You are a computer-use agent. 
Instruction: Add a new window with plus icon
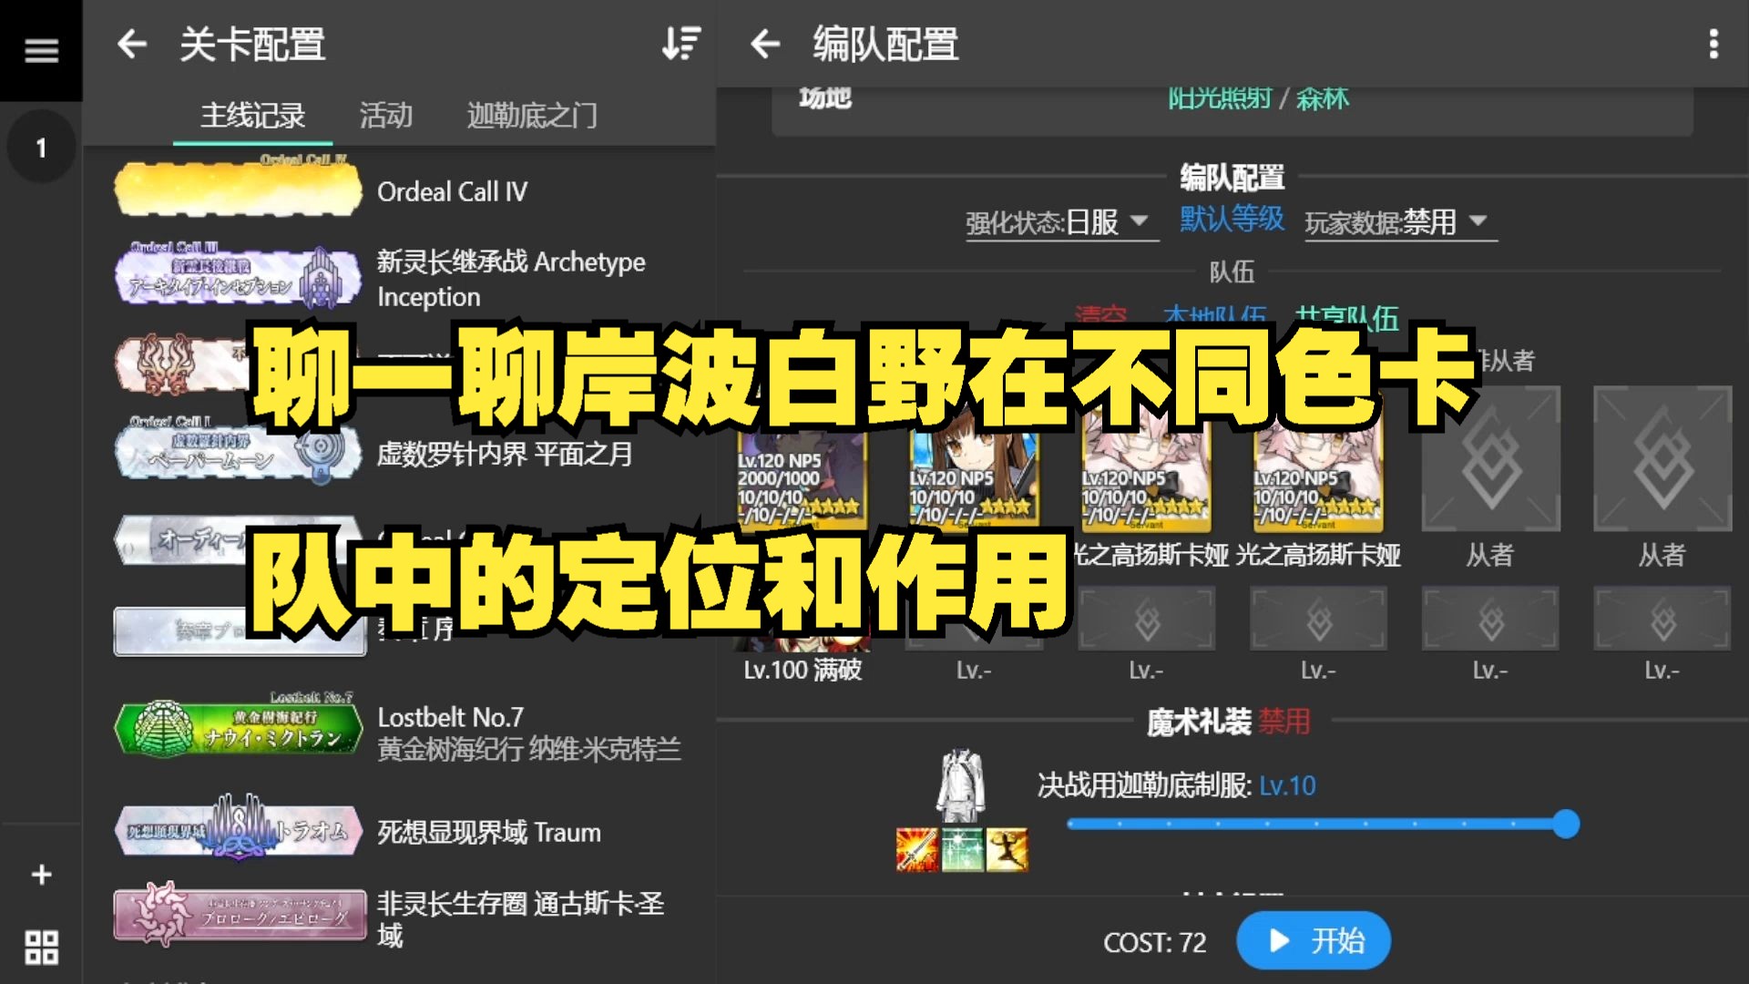point(41,875)
